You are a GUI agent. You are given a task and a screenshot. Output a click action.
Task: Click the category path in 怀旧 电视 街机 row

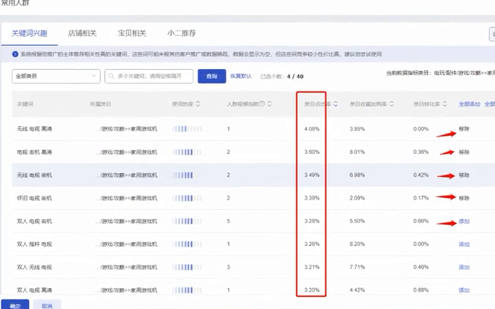[126, 198]
